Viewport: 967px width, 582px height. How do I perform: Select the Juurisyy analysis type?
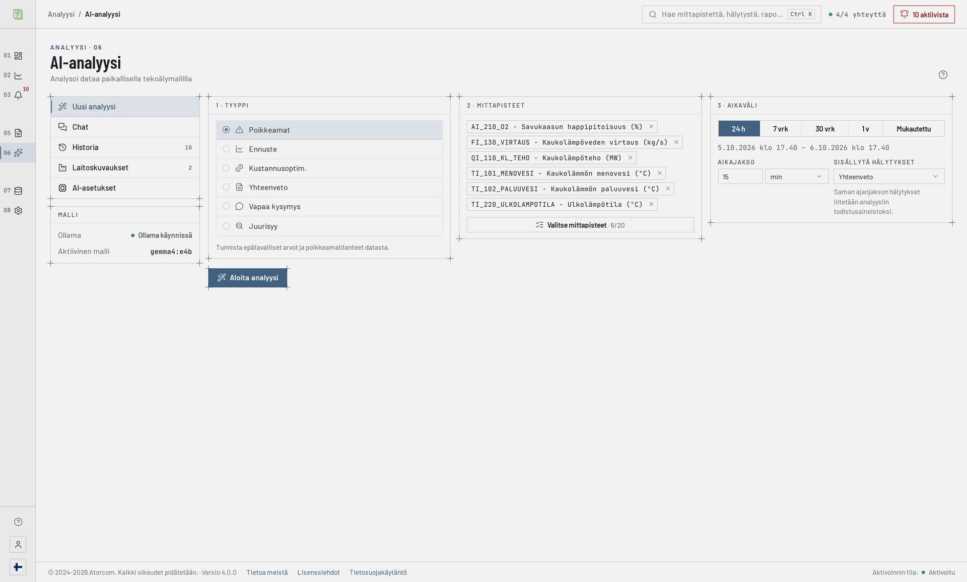click(329, 226)
